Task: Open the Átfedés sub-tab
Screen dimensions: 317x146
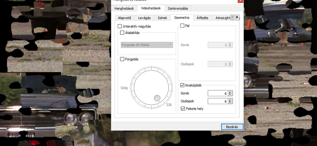Action: (x=202, y=18)
